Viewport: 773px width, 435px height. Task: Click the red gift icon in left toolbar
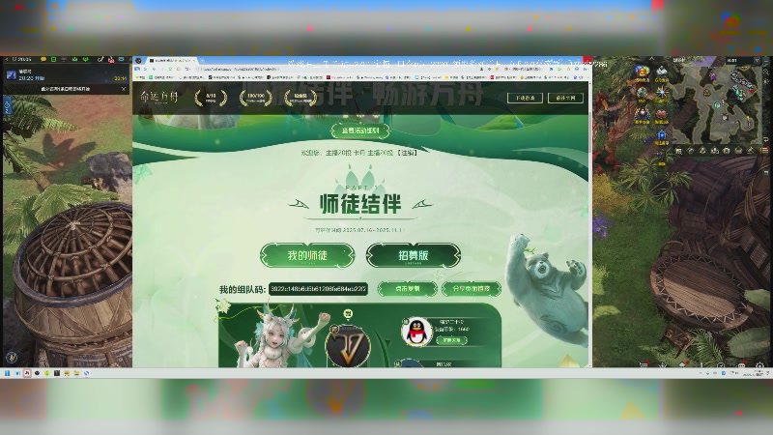[111, 60]
